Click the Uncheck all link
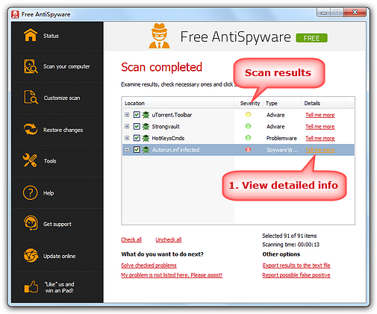377x314 pixels. (169, 239)
